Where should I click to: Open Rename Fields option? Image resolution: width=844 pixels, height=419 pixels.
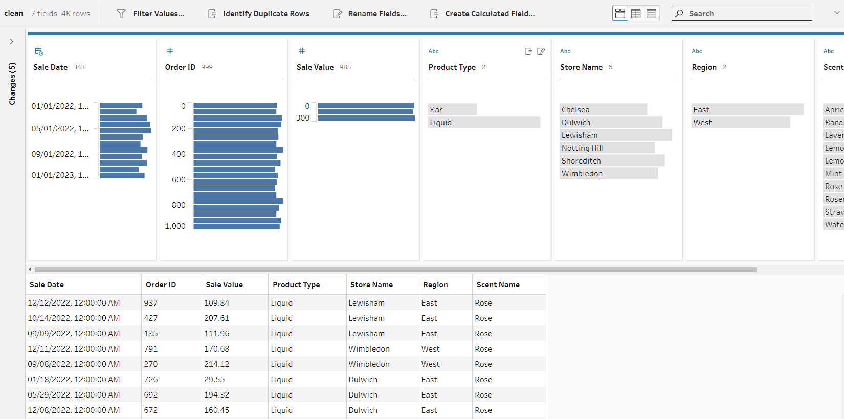[x=370, y=14]
